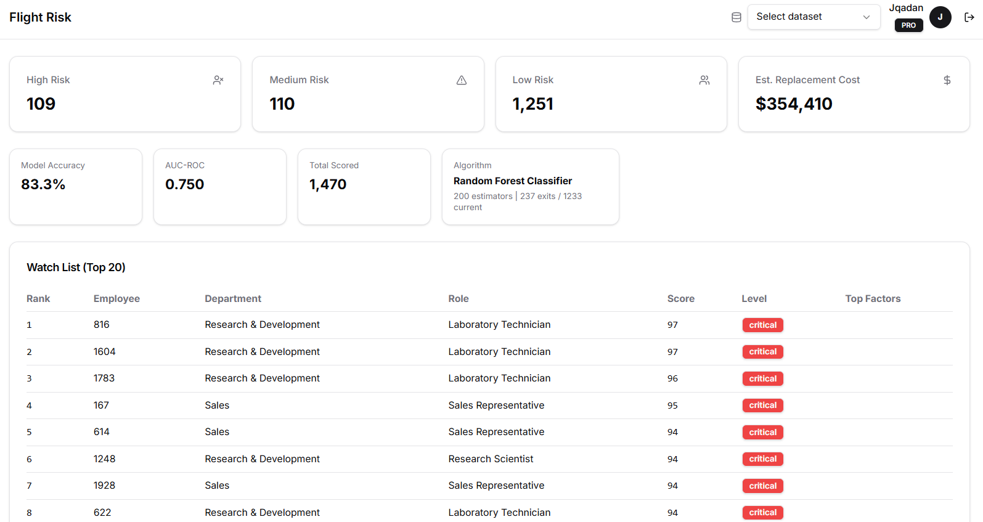The height and width of the screenshot is (522, 983).
Task: Click employee 167 in the watch list
Action: (101, 405)
